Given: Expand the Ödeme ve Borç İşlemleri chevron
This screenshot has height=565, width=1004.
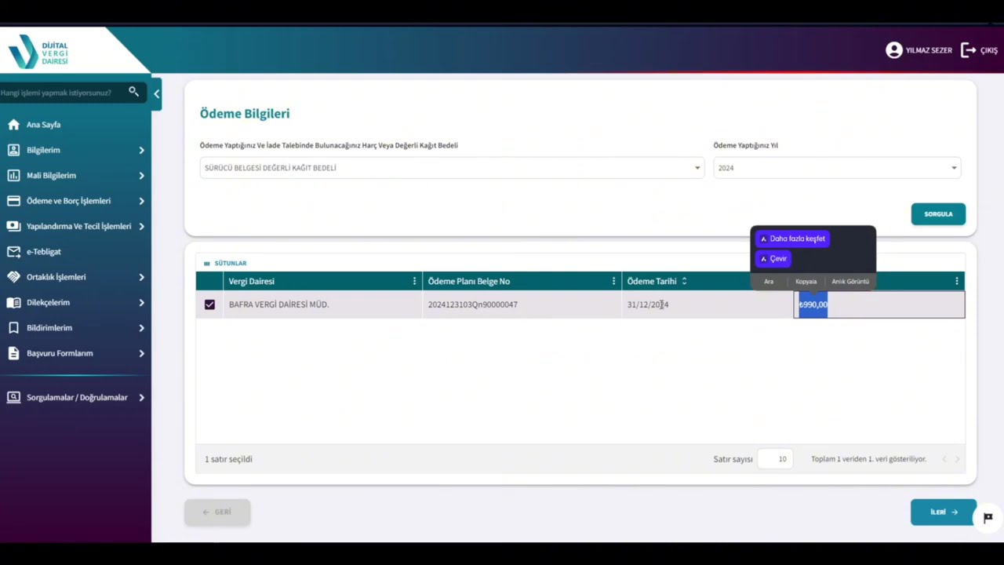Looking at the screenshot, I should click(x=141, y=201).
